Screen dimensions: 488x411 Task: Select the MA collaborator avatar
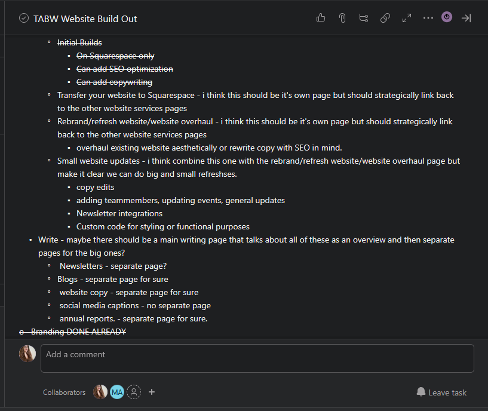[117, 392]
